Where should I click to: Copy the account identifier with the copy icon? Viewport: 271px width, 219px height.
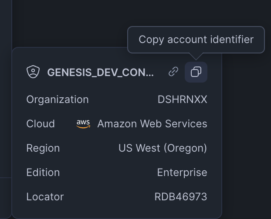tap(196, 72)
